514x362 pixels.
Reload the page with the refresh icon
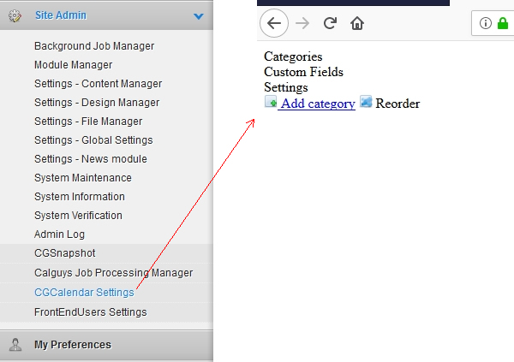(x=330, y=23)
